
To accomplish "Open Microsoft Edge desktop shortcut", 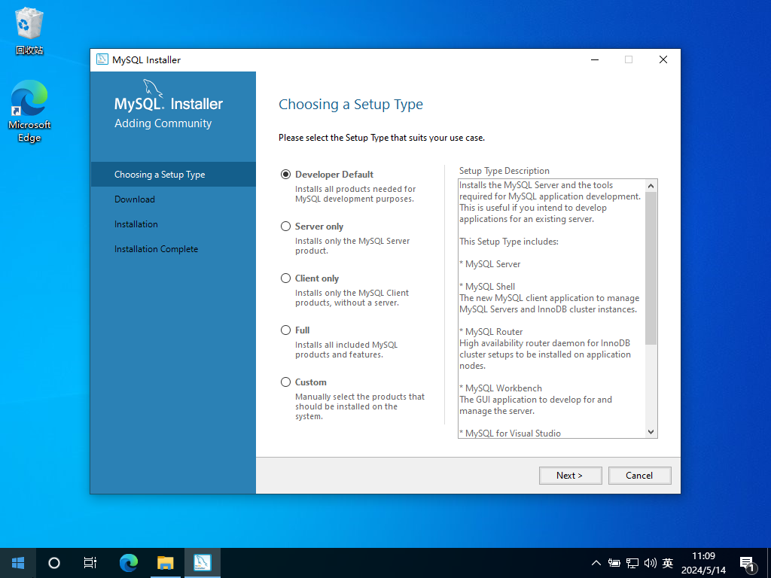I will [x=29, y=111].
